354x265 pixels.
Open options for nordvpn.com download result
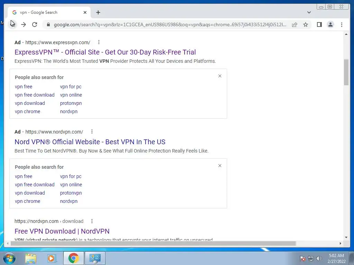tap(92, 221)
